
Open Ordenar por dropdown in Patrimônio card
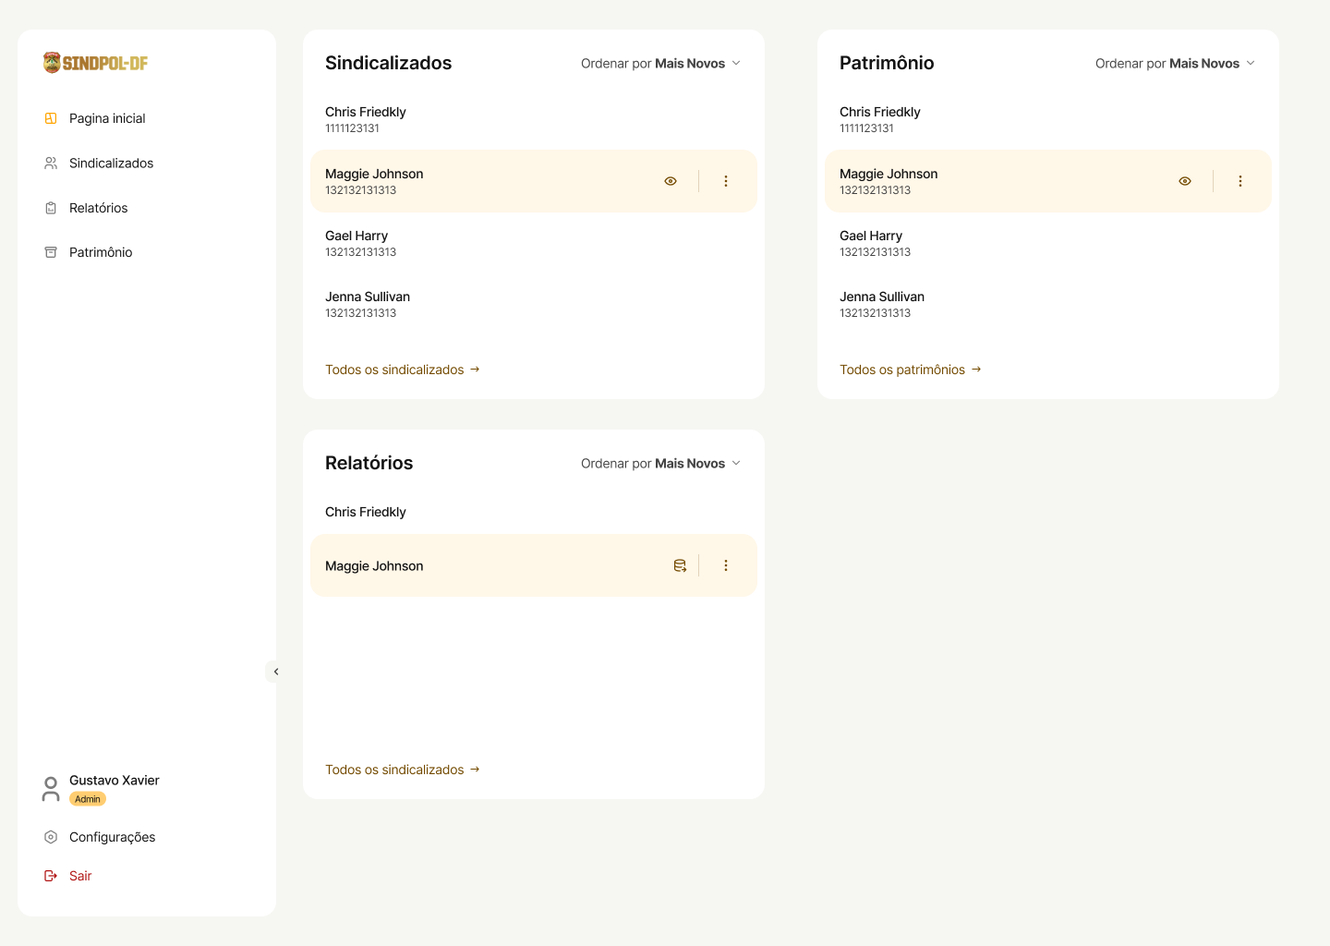1175,63
